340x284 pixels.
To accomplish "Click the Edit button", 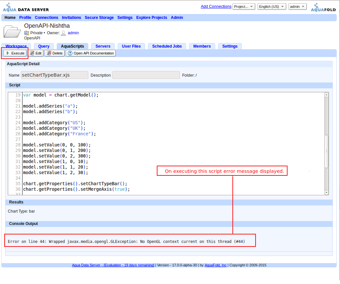I will point(36,53).
